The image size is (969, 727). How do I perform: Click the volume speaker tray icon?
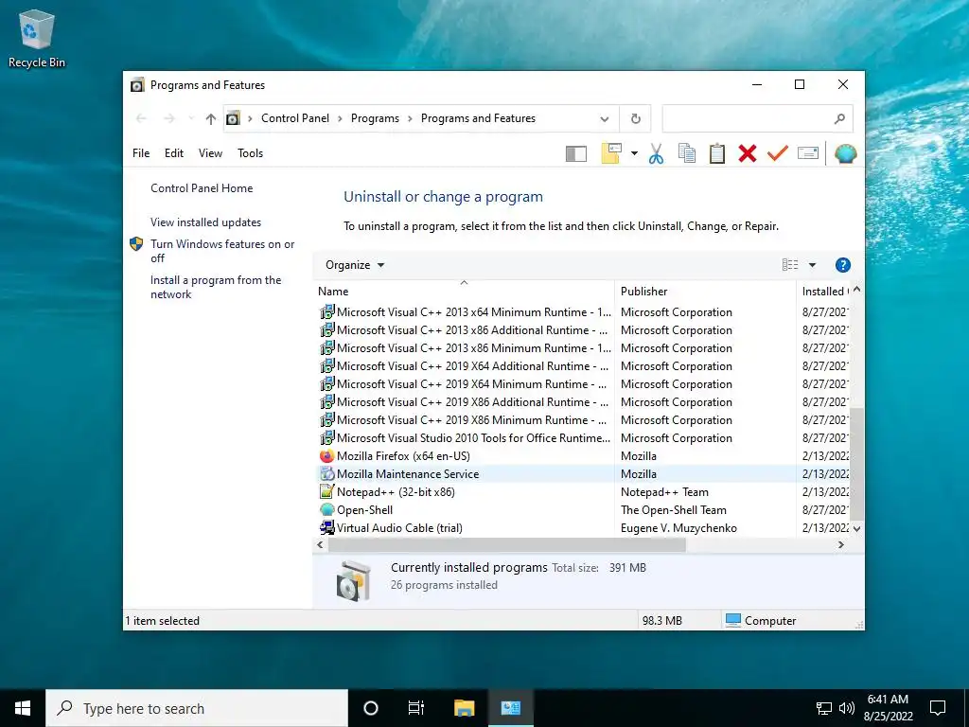[x=847, y=708]
